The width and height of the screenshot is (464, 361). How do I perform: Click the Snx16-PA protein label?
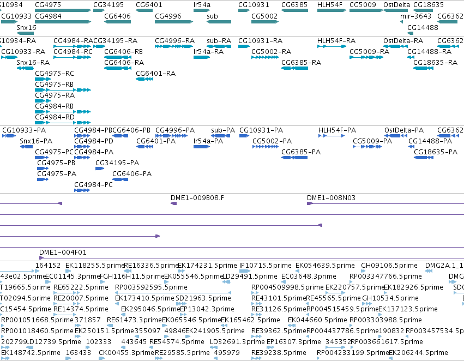point(36,141)
